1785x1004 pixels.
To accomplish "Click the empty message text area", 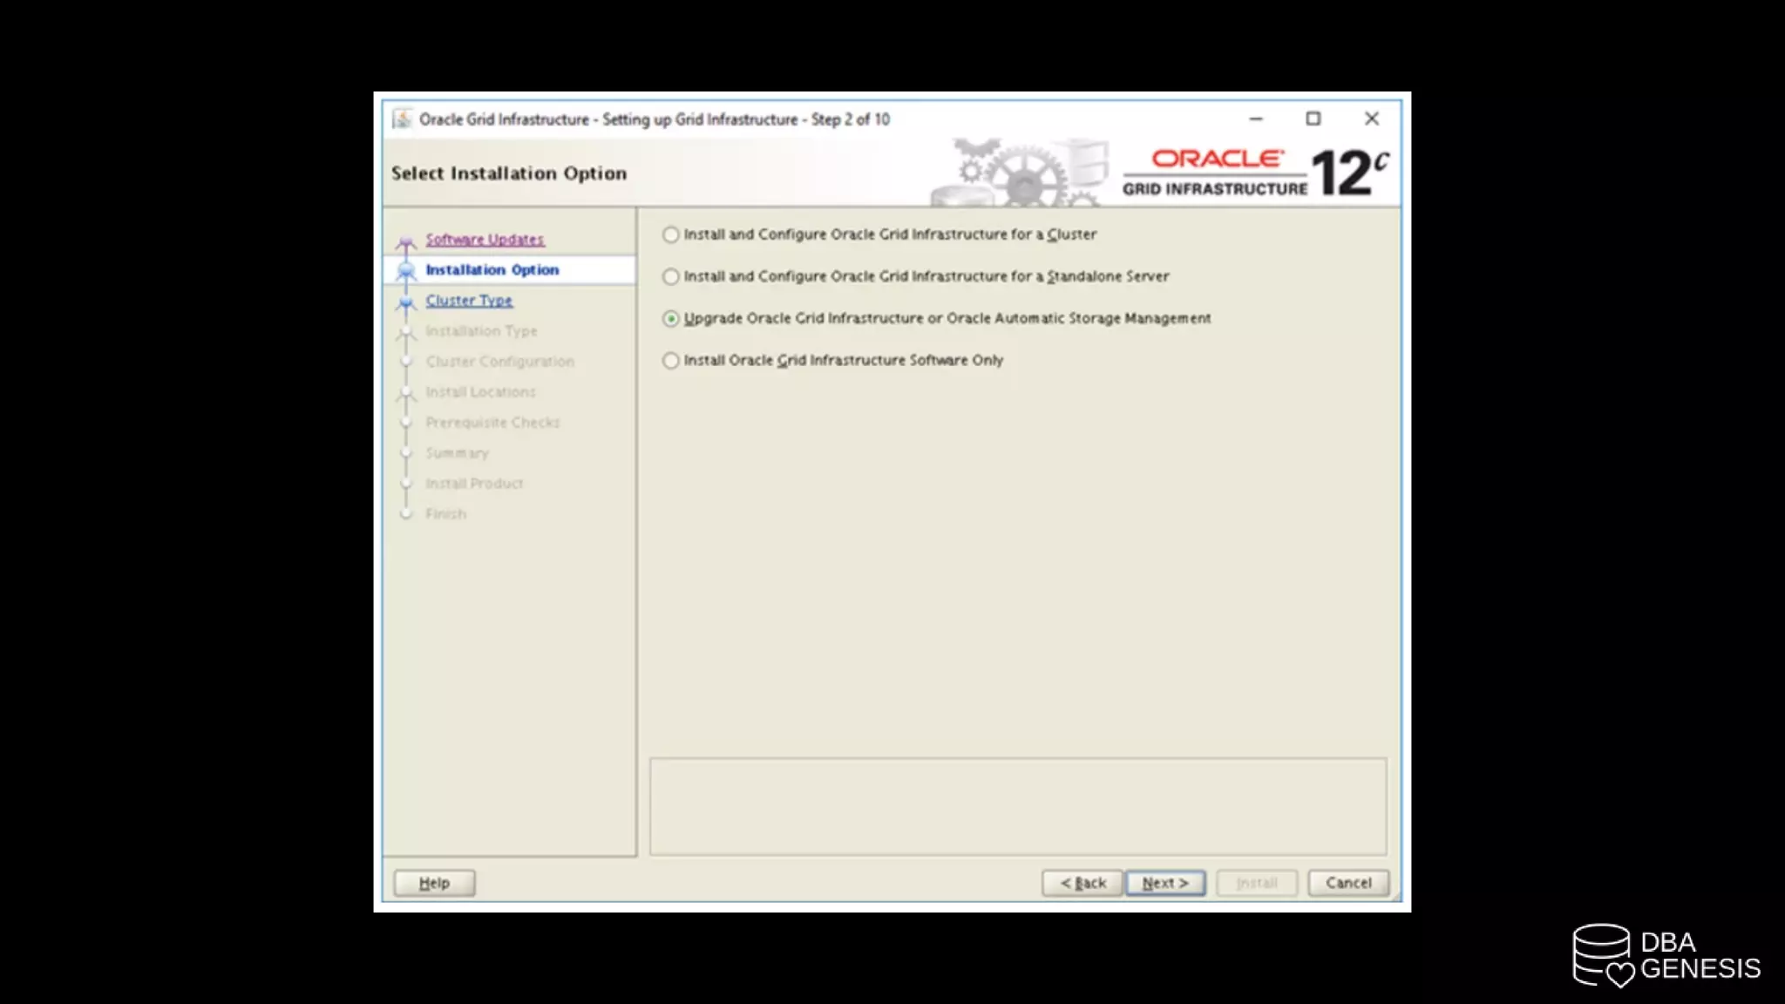I will pos(1017,806).
